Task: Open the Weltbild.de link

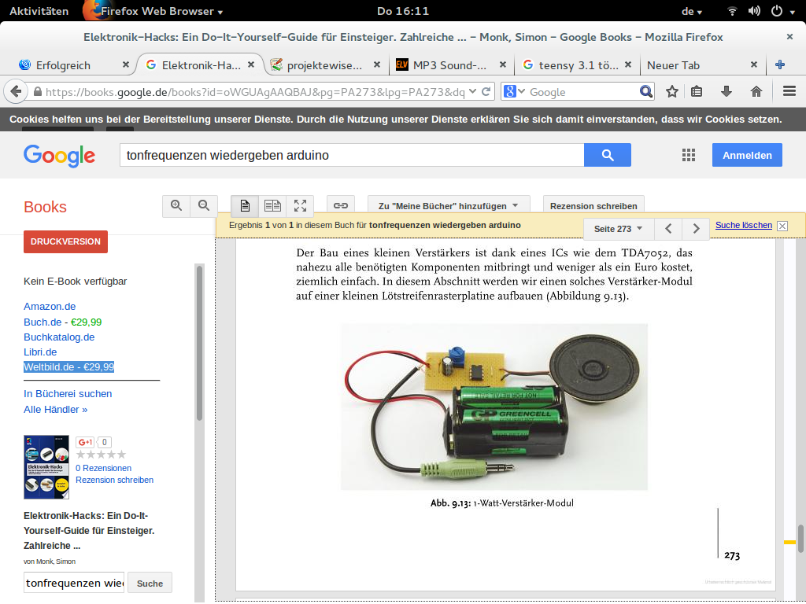Action: point(69,366)
